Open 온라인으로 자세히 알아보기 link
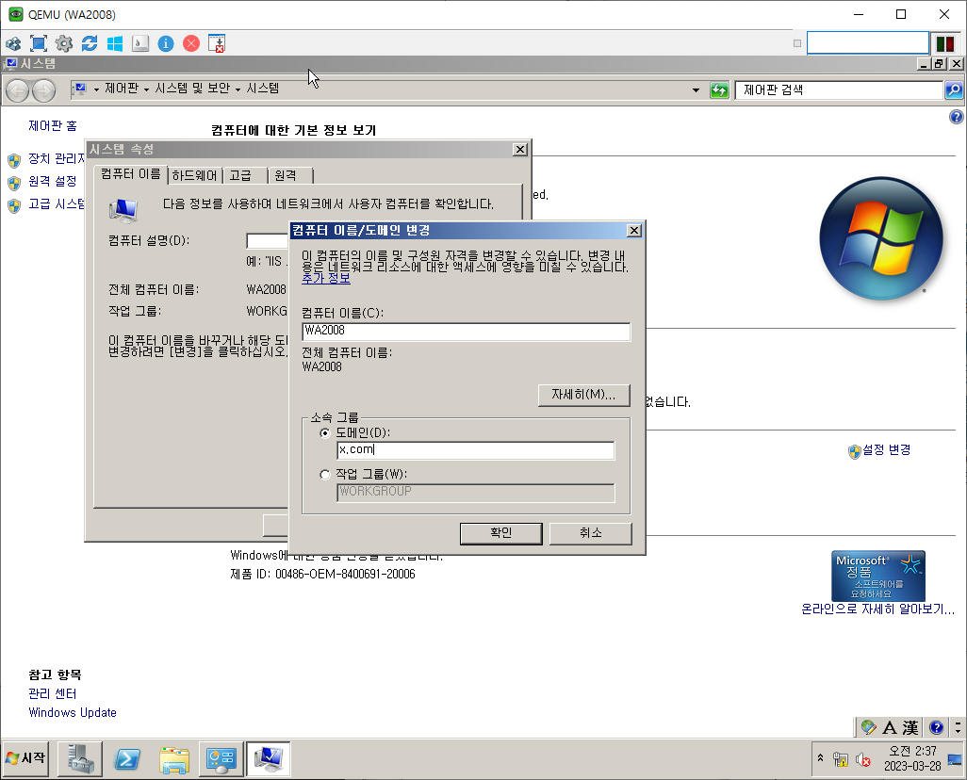 [x=877, y=609]
